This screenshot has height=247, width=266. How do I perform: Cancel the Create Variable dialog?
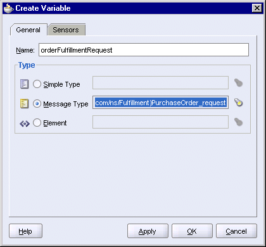(x=236, y=231)
